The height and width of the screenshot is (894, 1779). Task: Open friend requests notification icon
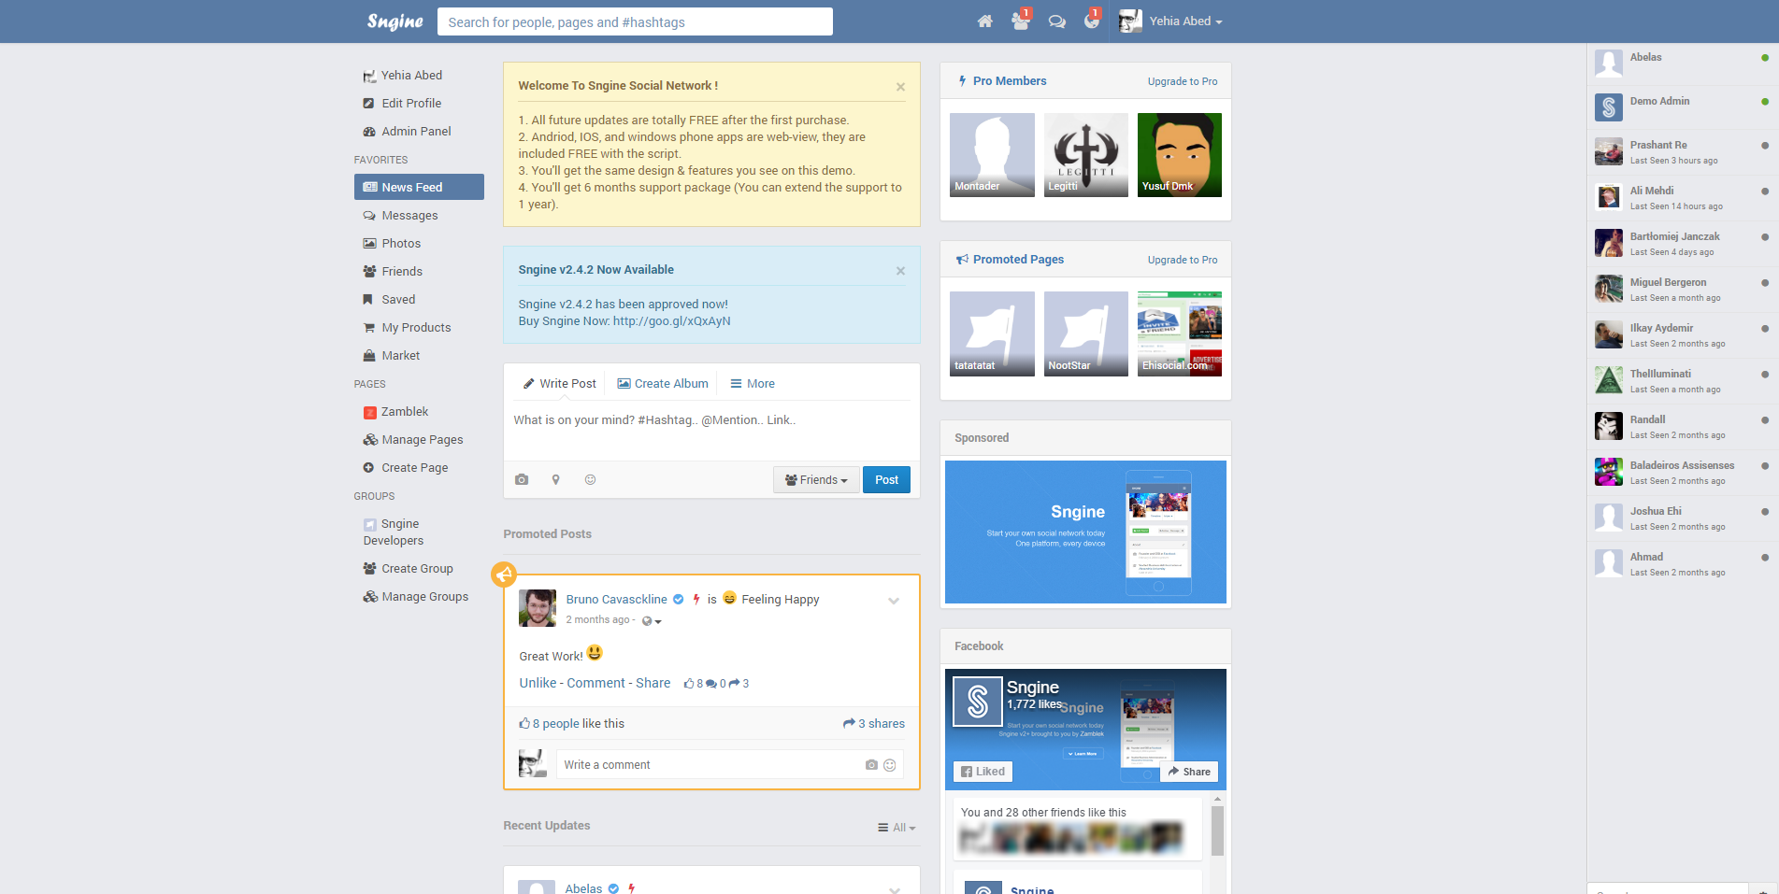[x=1020, y=21]
